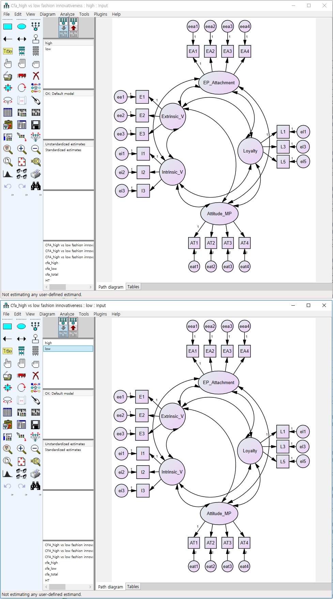This screenshot has height=599, width=333.
Task: Open analysis properties icon in low window
Action: 21,412
